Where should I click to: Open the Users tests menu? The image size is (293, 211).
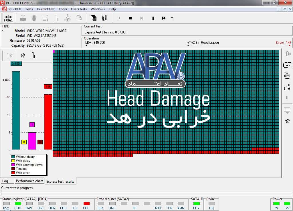(x=79, y=9)
